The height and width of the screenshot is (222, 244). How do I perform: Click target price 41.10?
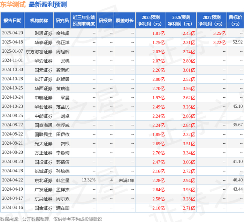tap(237, 161)
